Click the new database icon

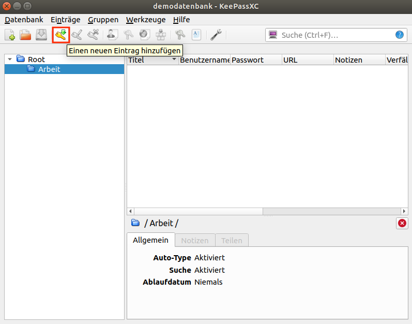click(x=10, y=35)
